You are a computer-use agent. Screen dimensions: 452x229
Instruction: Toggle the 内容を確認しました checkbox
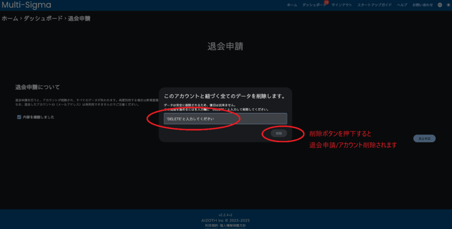click(19, 117)
